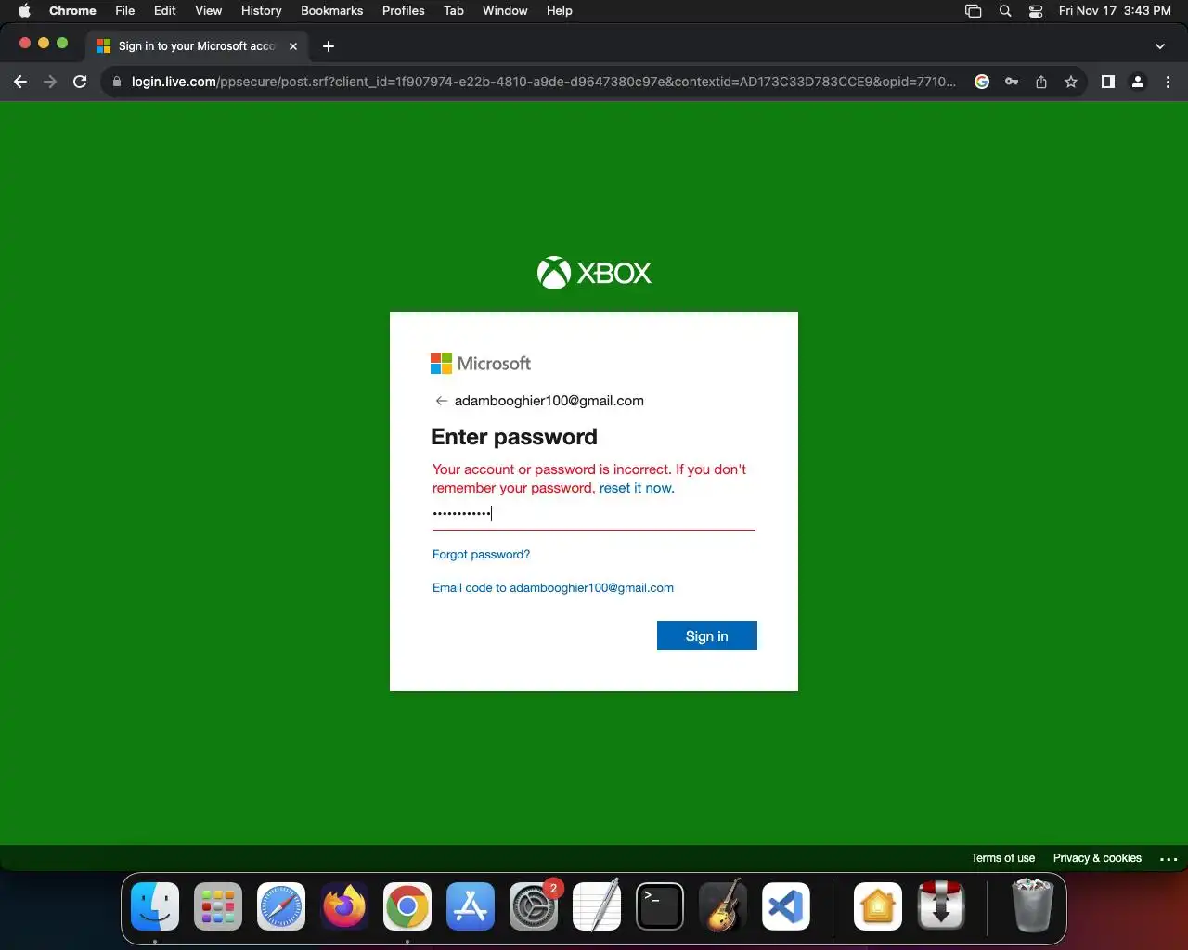Viewport: 1188px width, 950px height.
Task: Open Chrome three-dot menu
Action: (x=1168, y=82)
